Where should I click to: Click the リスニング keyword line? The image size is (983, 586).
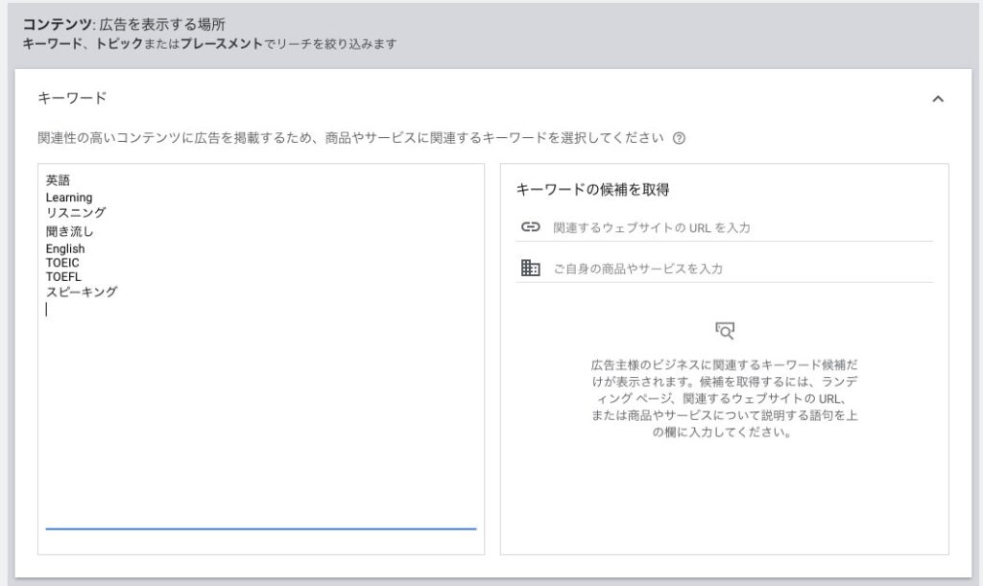76,213
